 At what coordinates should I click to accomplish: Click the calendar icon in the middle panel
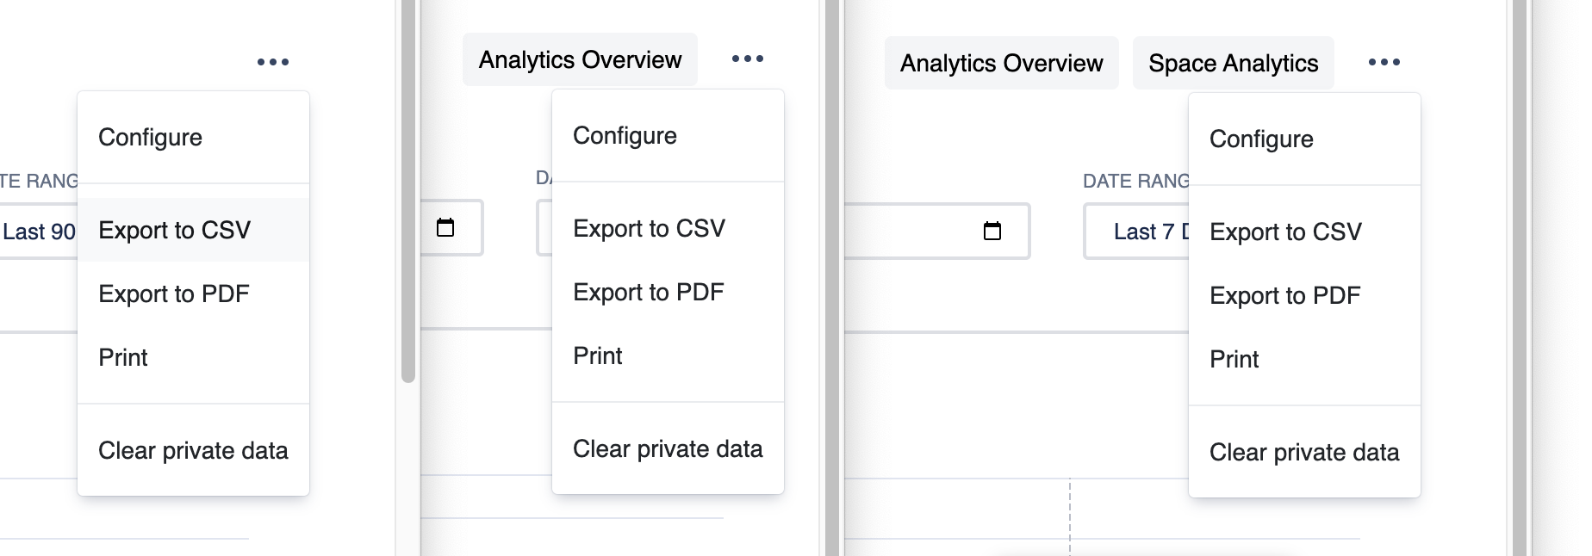(445, 227)
